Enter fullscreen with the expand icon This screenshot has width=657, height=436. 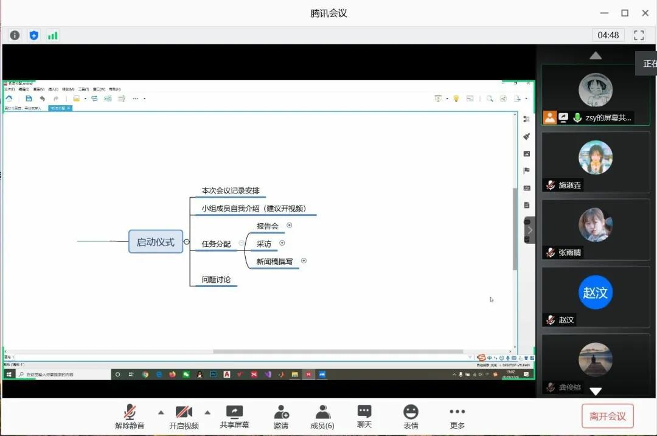tap(639, 35)
